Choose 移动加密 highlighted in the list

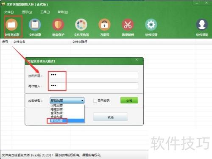tap(67, 120)
